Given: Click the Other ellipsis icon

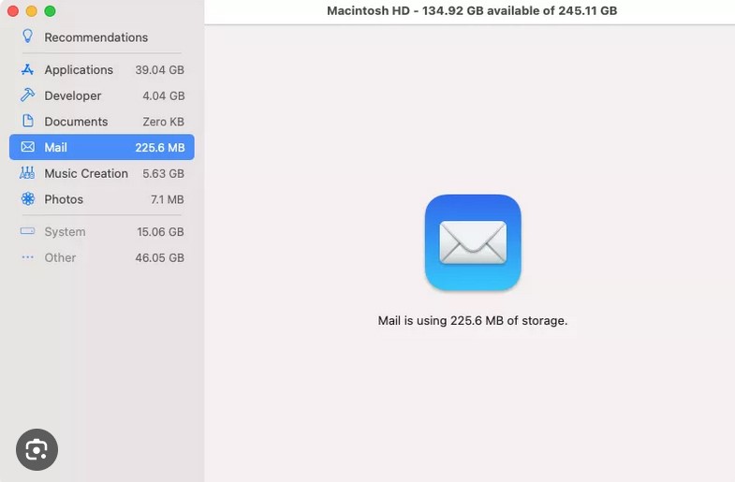Looking at the screenshot, I should coord(28,257).
